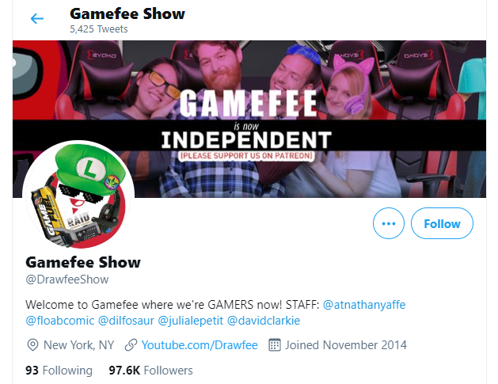The height and width of the screenshot is (384, 498).
Task: Go back using the blue arrow
Action: point(37,18)
